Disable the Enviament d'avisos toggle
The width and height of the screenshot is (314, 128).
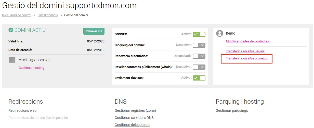click(x=199, y=78)
